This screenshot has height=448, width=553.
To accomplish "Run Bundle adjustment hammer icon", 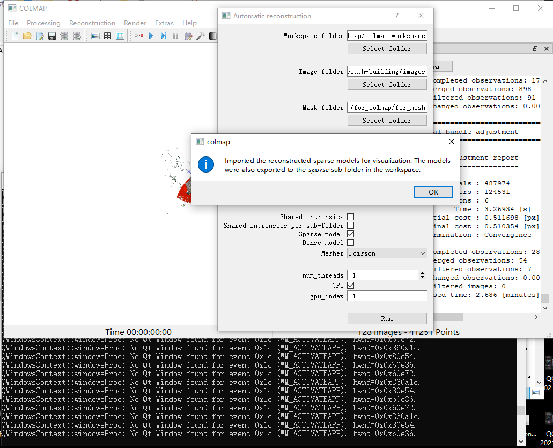I will [x=200, y=36].
